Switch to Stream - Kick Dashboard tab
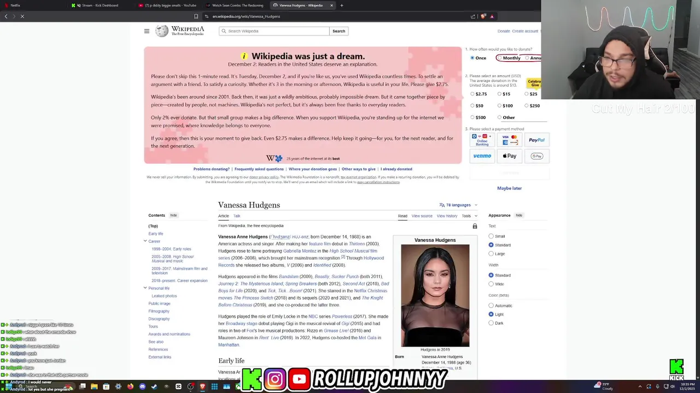 tap(100, 5)
